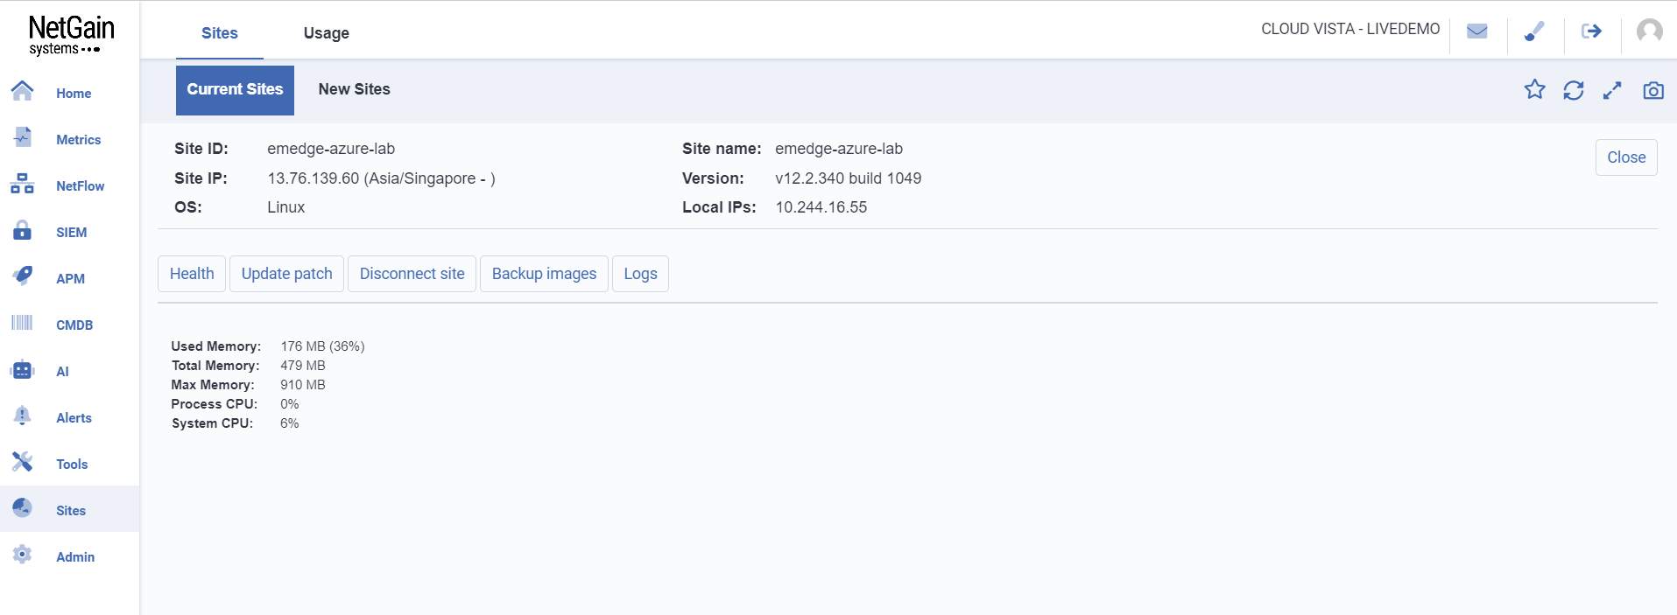Click the Health button
The image size is (1677, 615).
tap(192, 274)
